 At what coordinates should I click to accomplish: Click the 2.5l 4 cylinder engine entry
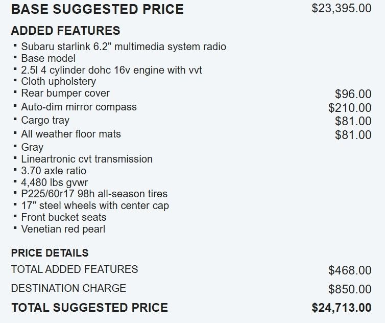coord(111,70)
